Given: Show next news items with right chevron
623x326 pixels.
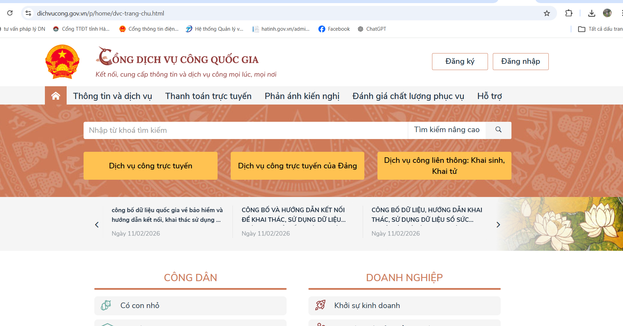Looking at the screenshot, I should click(498, 225).
